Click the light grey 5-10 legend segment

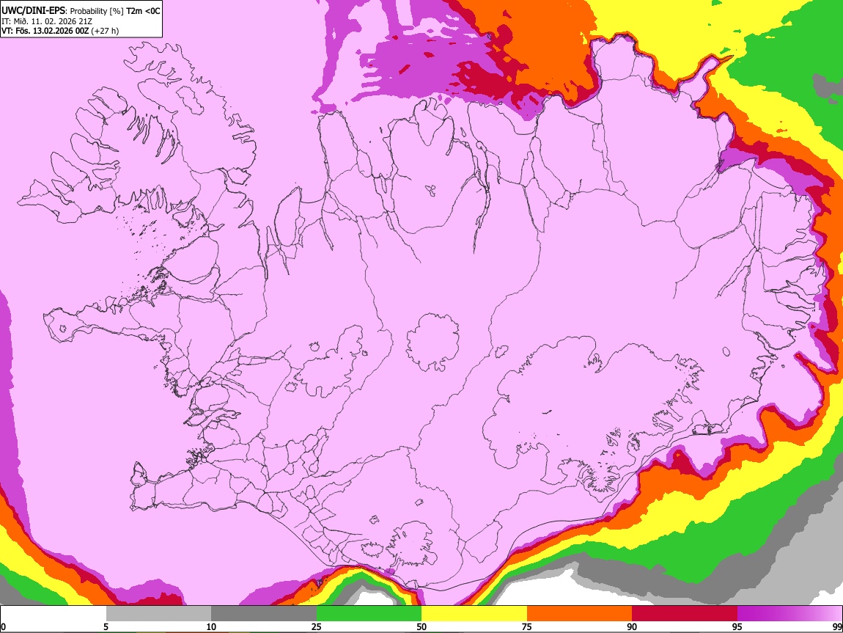[x=158, y=614]
